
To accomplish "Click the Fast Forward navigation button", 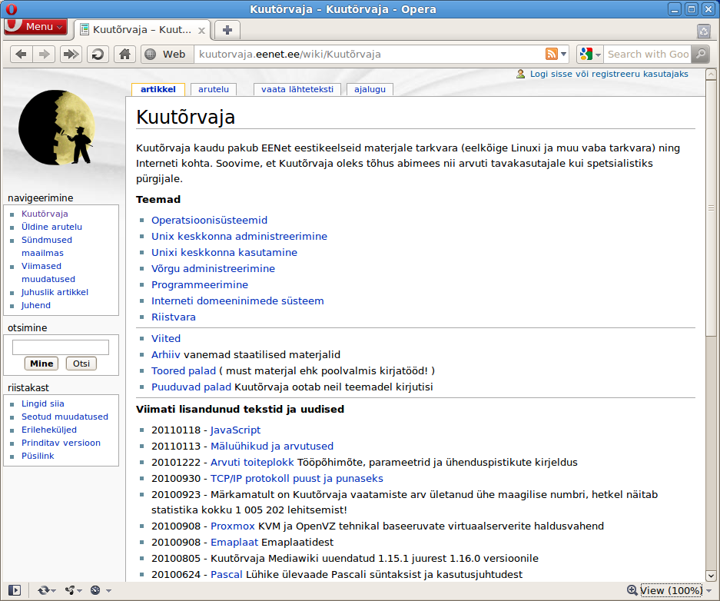I will 71,54.
